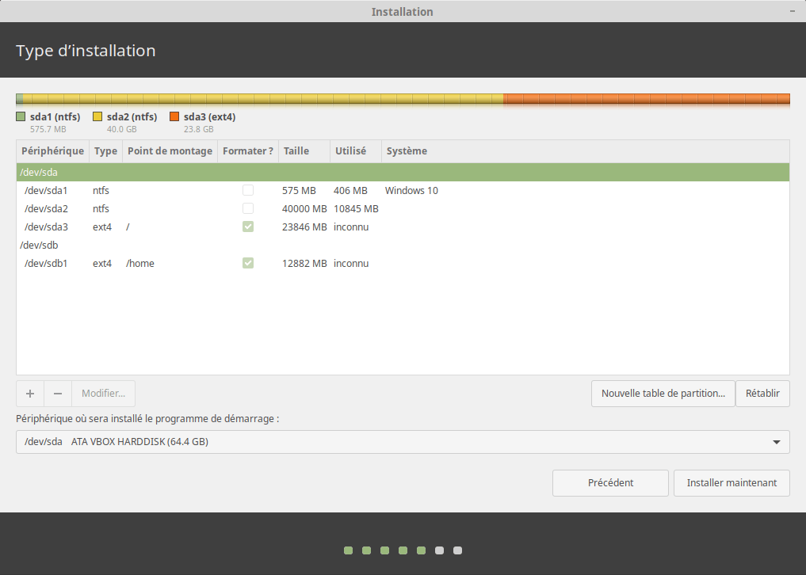Click the Précédent button

click(x=610, y=483)
